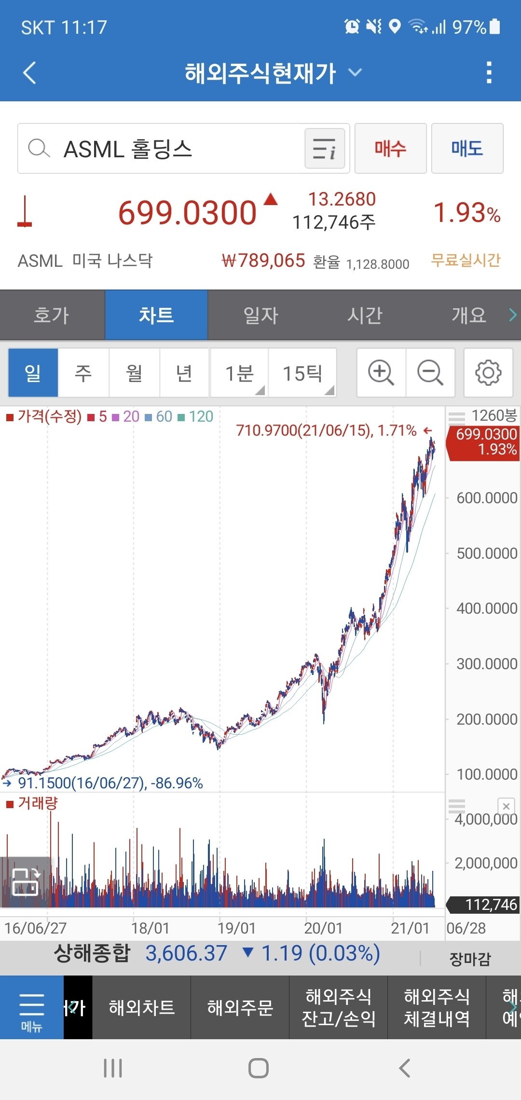Toggle the 20-day moving average legend
Screen dimensions: 521x1100
pos(131,415)
